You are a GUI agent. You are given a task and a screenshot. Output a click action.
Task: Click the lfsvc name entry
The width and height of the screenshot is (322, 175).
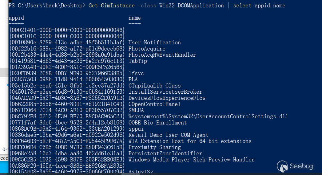coord(136,73)
